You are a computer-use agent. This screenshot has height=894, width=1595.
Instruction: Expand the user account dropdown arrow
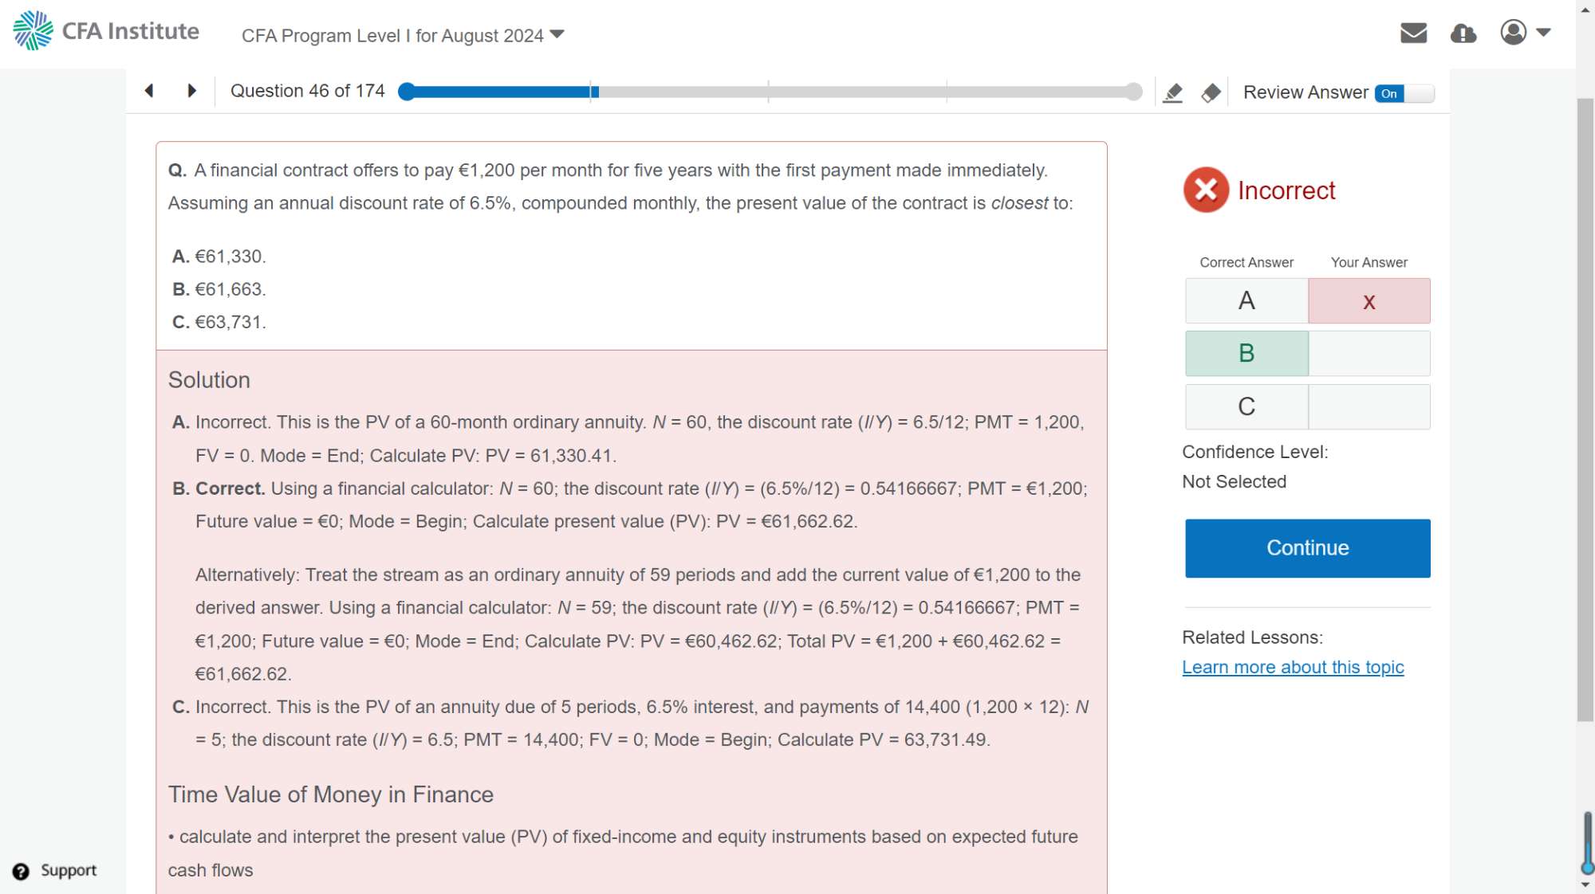[x=1543, y=33]
